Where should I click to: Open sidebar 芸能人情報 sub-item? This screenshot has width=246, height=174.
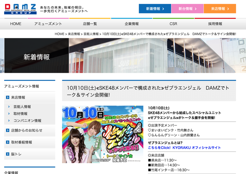[x=22, y=107]
